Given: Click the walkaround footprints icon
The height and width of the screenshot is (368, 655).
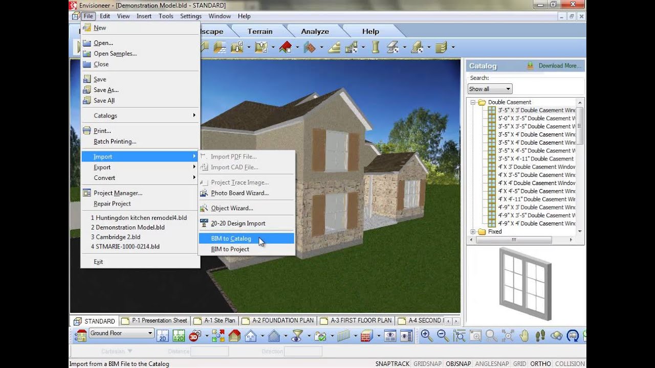Looking at the screenshot, I should tap(540, 336).
